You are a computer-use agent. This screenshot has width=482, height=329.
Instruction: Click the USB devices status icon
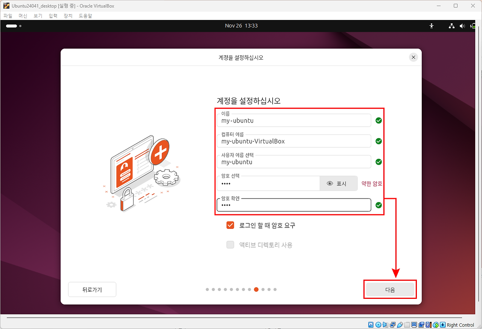400,325
